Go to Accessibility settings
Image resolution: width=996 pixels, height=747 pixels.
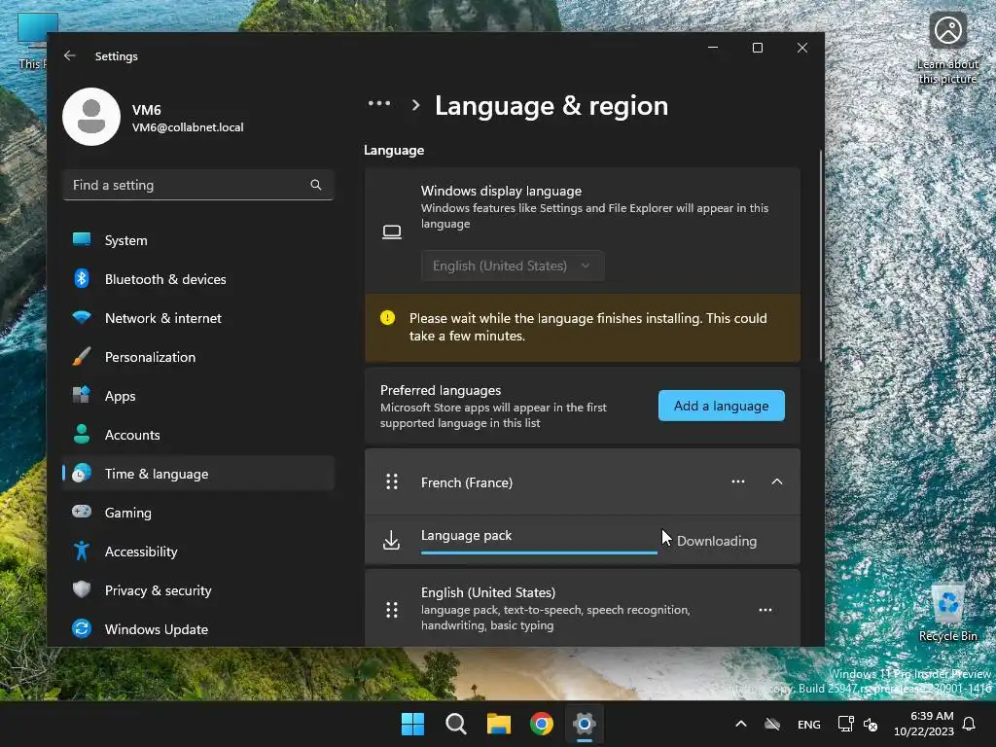click(x=198, y=551)
